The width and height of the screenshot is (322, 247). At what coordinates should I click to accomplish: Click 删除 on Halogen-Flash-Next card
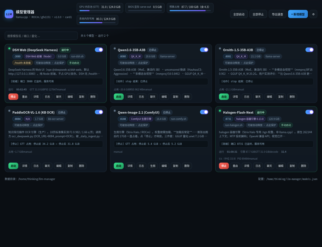coord(304,166)
